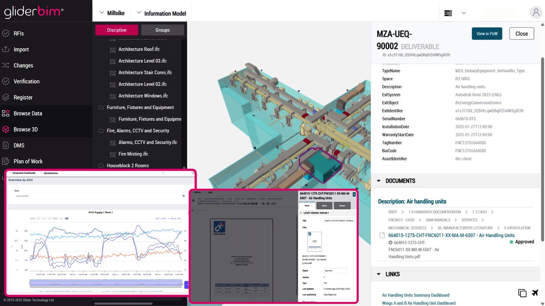Click the View in PoW button
The width and height of the screenshot is (545, 306).
pos(487,33)
